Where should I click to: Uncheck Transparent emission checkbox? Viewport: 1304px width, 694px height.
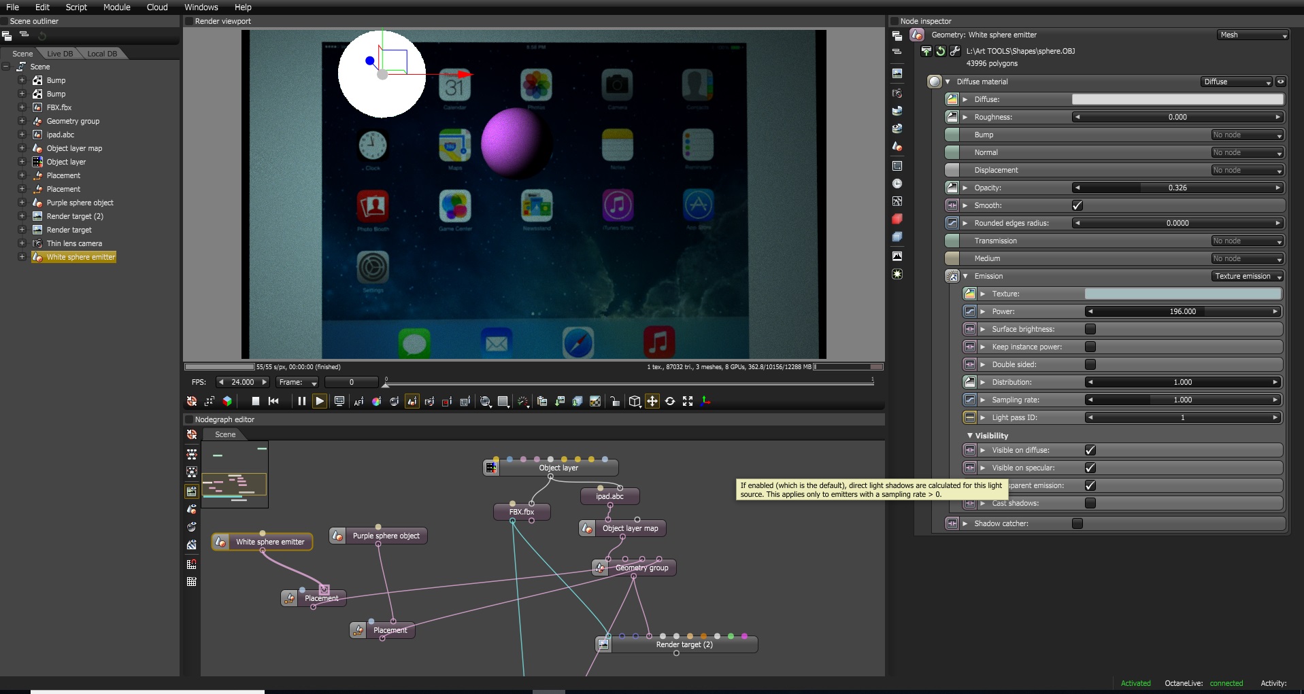point(1090,485)
